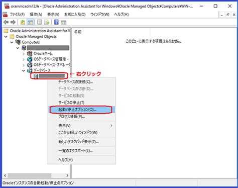Select the Computers node icon

click(18, 42)
